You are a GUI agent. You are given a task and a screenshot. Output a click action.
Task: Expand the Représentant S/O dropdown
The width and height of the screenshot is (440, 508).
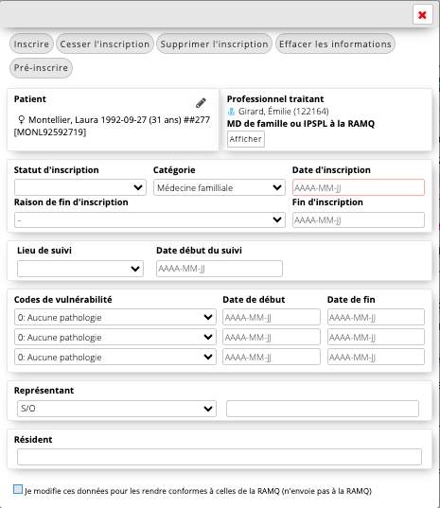point(116,409)
